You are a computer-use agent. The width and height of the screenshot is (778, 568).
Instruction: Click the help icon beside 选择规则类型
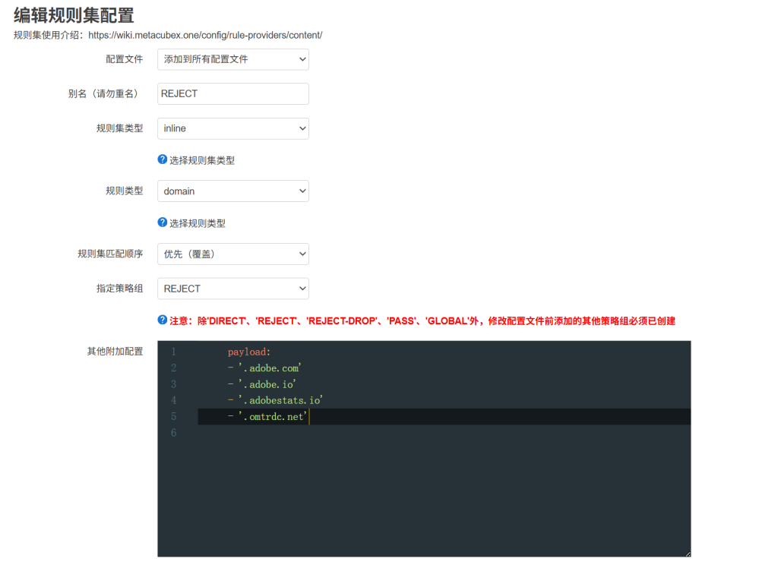[162, 222]
